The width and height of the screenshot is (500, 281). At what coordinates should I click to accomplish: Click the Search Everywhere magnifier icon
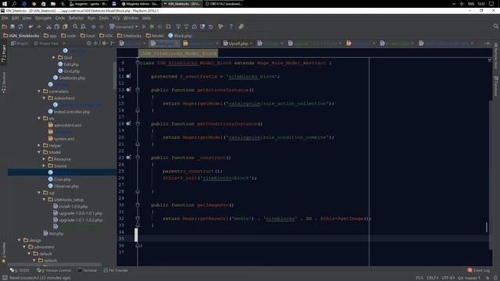click(x=495, y=27)
